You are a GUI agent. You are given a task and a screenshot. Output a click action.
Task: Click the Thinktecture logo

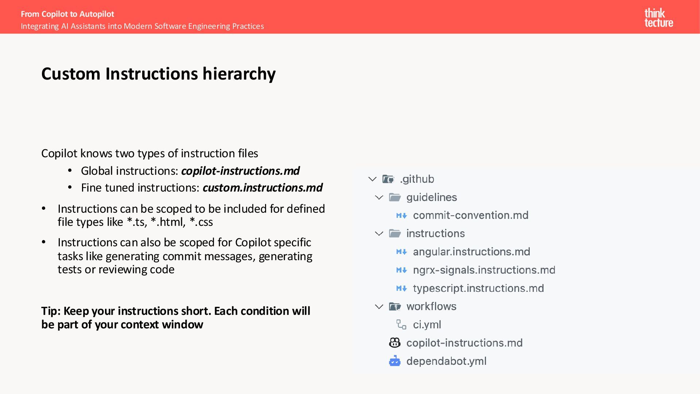[658, 18]
